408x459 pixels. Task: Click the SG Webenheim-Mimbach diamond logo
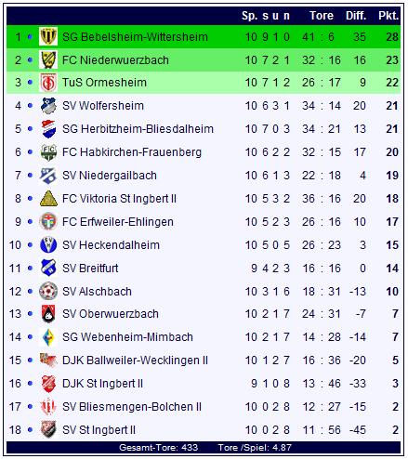click(x=48, y=337)
